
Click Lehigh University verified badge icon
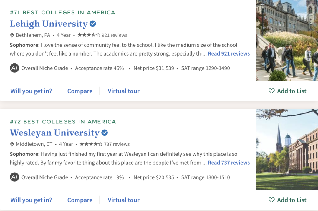pyautogui.click(x=93, y=24)
